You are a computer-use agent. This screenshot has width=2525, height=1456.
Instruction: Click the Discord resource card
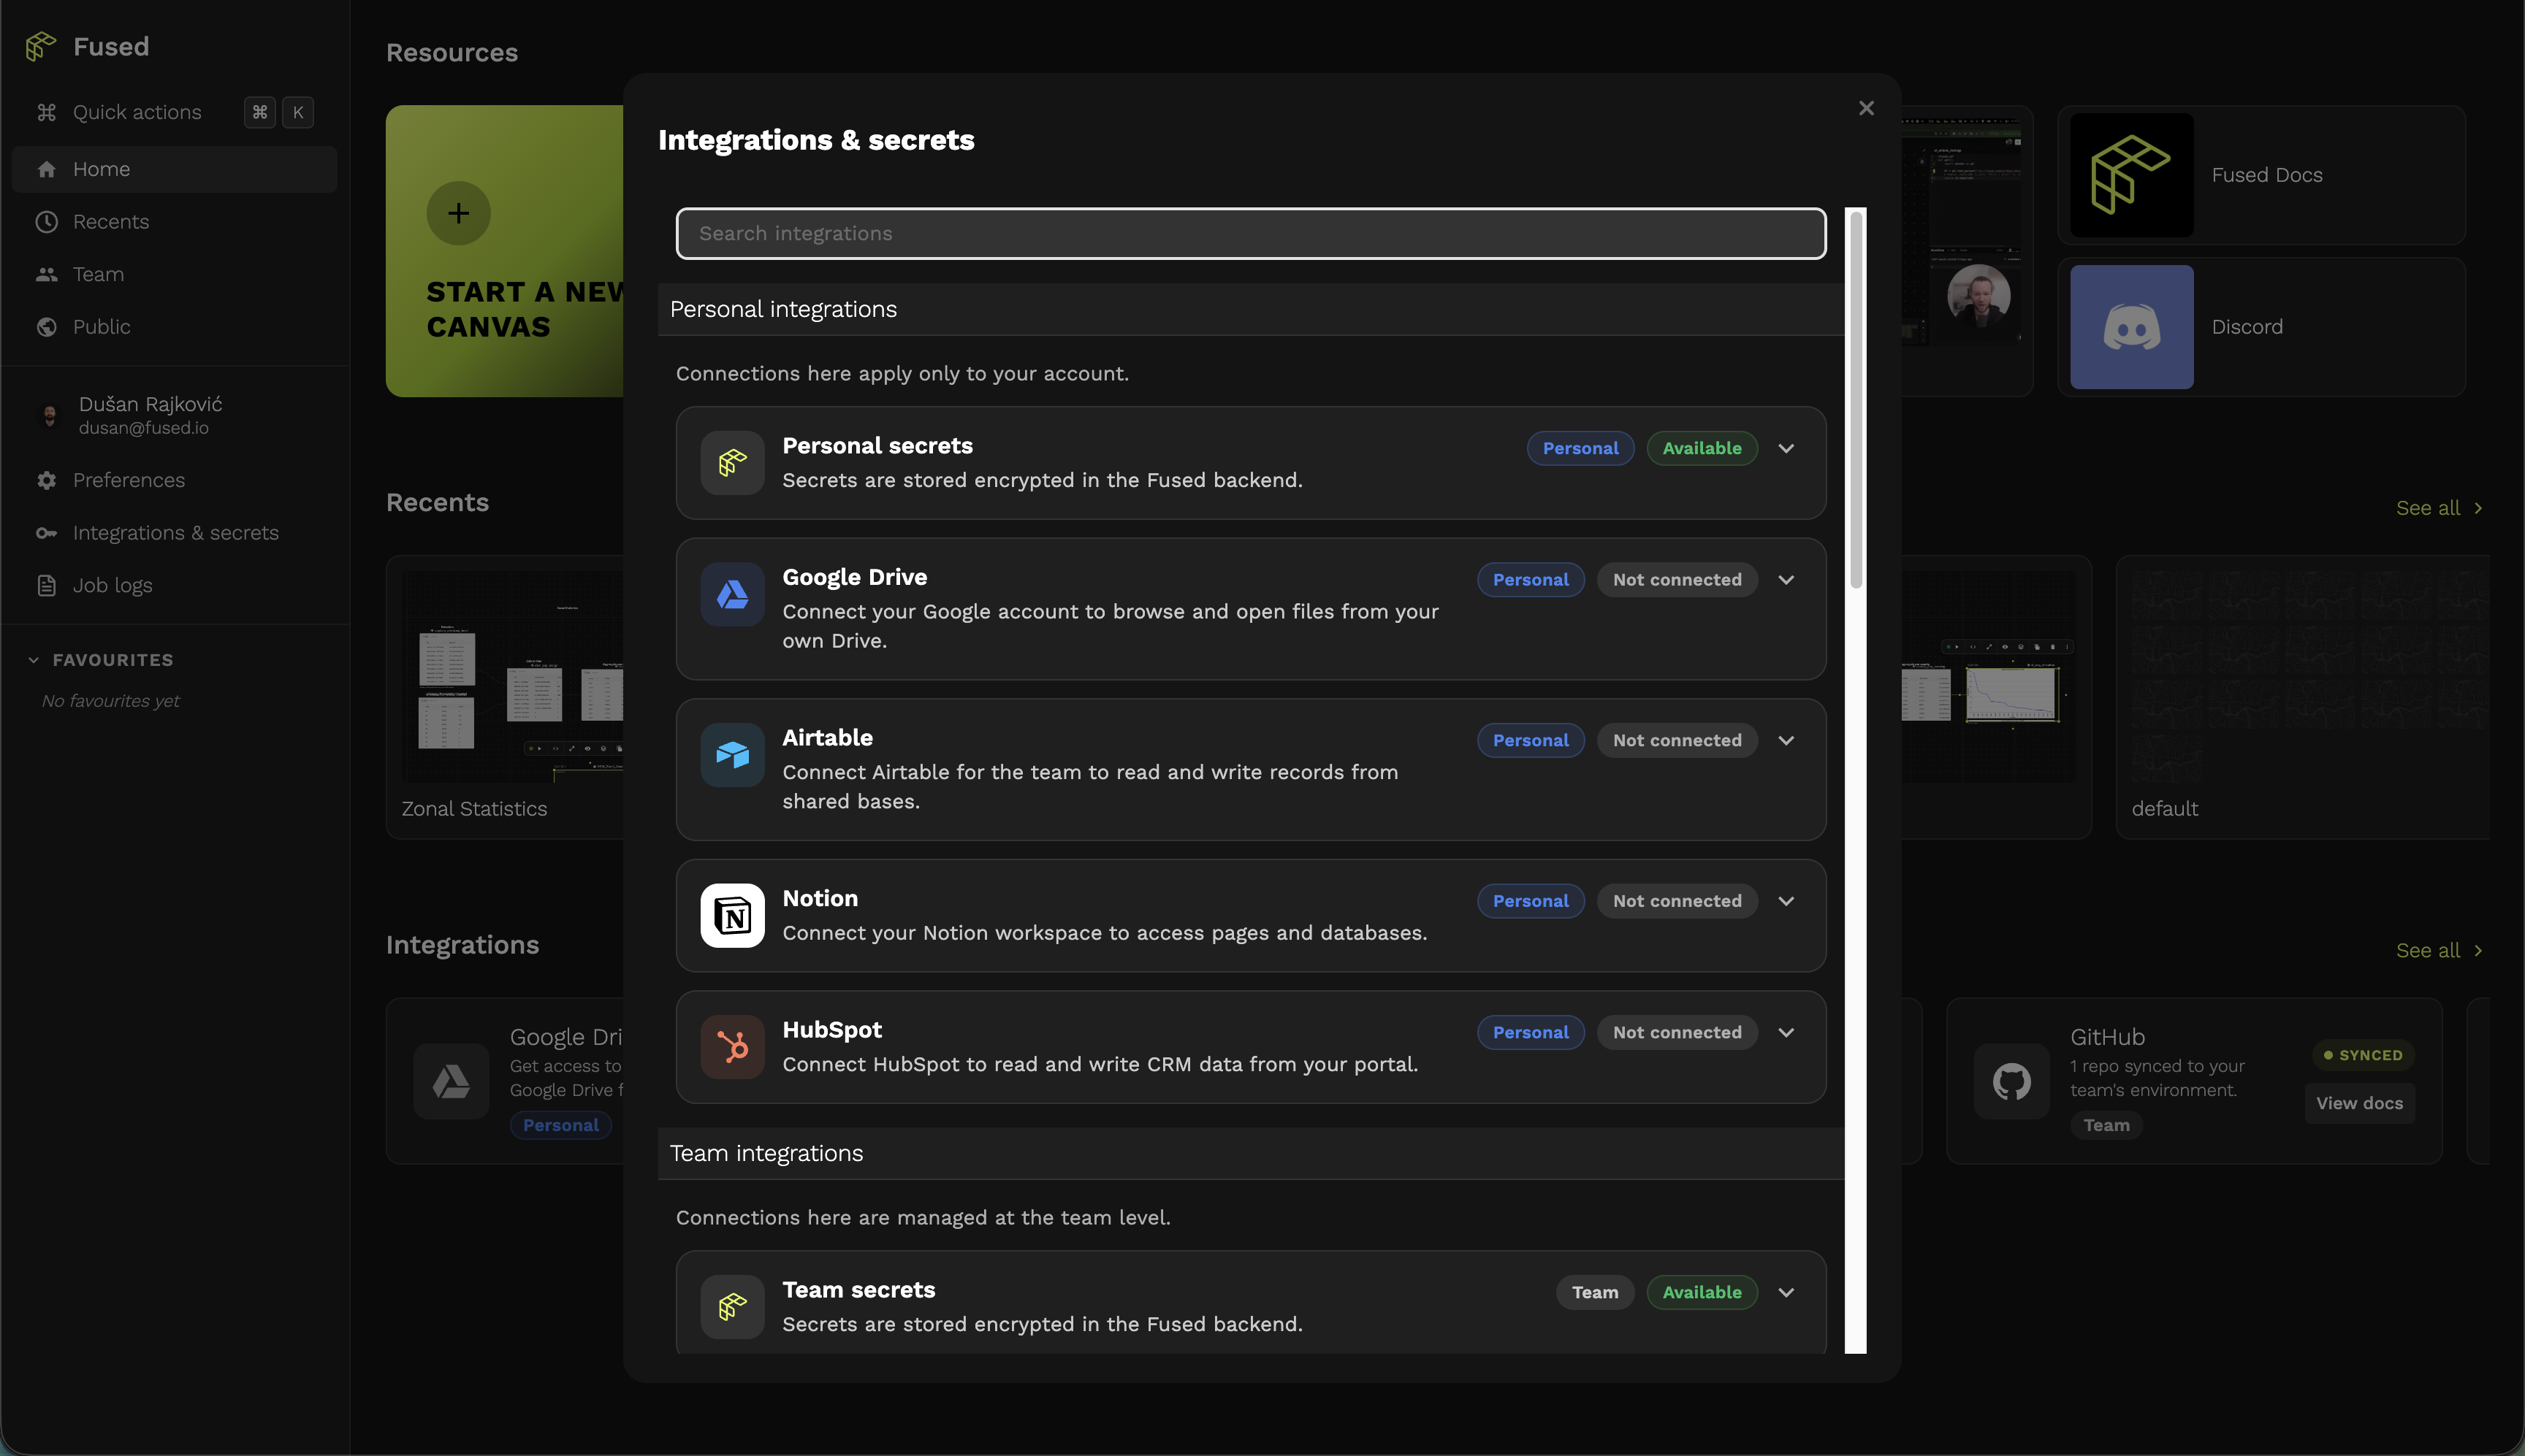[2261, 327]
